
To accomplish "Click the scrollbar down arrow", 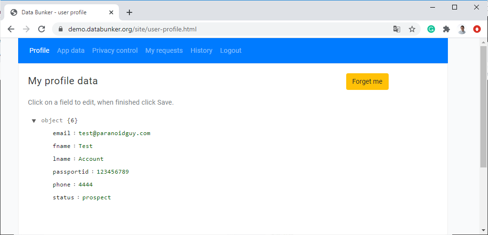I will (x=483, y=230).
